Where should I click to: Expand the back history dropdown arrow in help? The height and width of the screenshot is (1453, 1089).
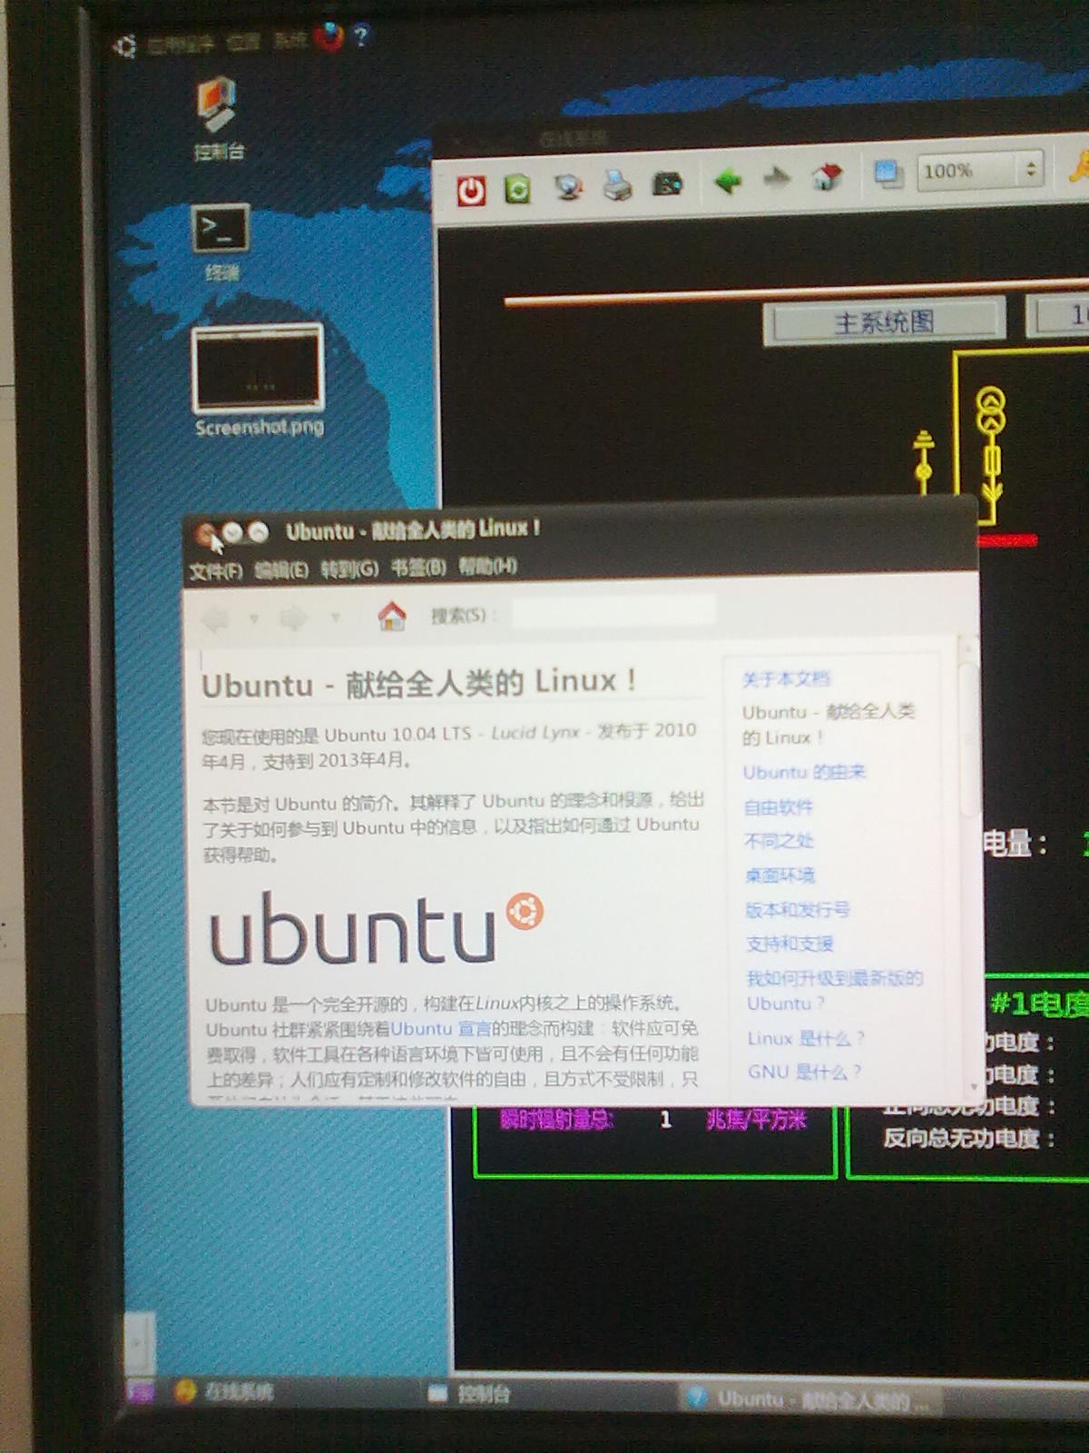pos(254,619)
